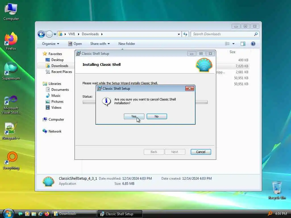291x218 pixels.
Task: Click the installation progress bar
Action: (145, 102)
